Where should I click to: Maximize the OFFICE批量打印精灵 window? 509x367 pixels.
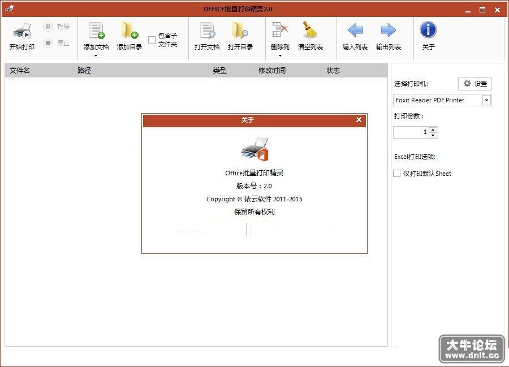[482, 10]
